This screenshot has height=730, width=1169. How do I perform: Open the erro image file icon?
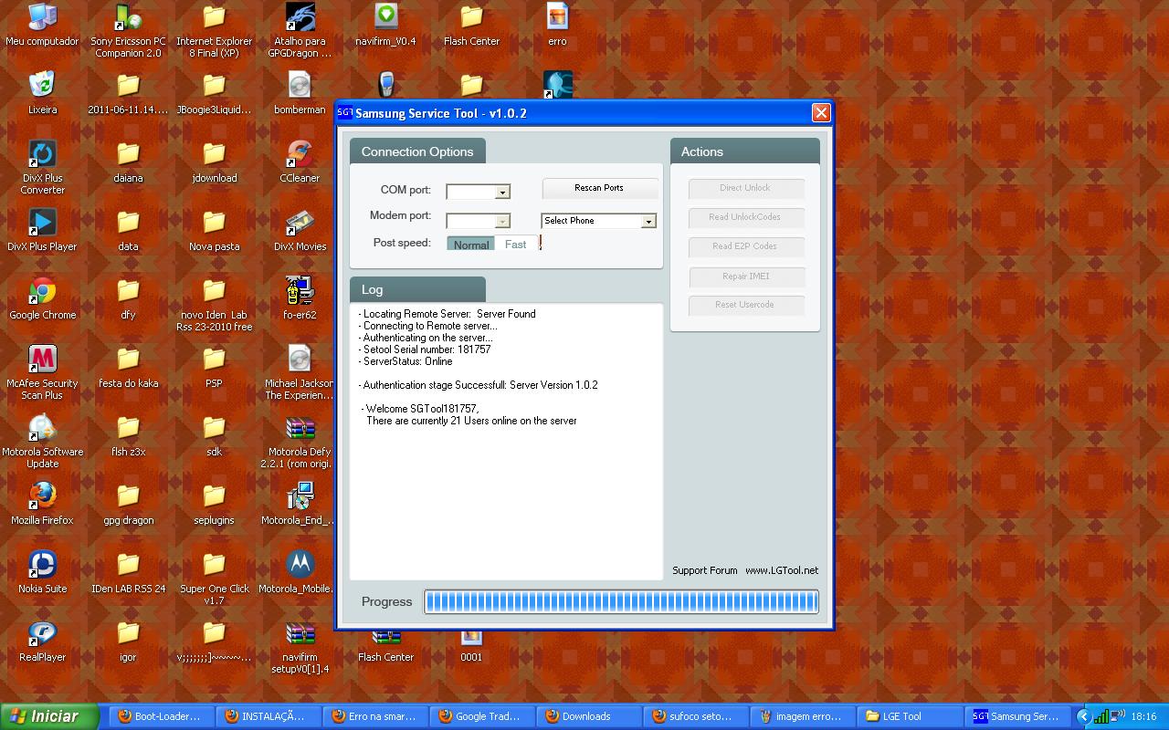tap(557, 25)
